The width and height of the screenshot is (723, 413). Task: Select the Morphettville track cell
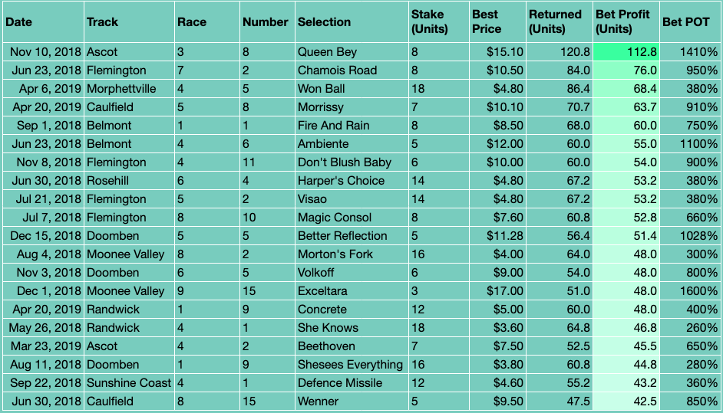129,89
